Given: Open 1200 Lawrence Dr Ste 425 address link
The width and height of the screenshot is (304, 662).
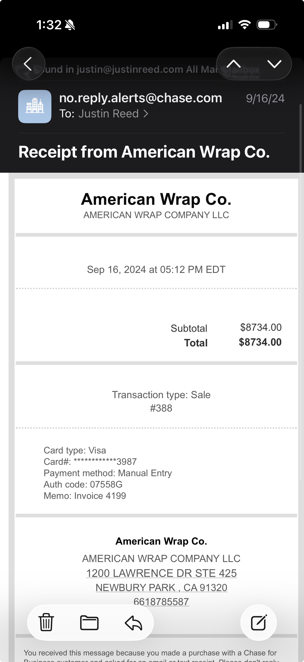Looking at the screenshot, I should tap(161, 573).
